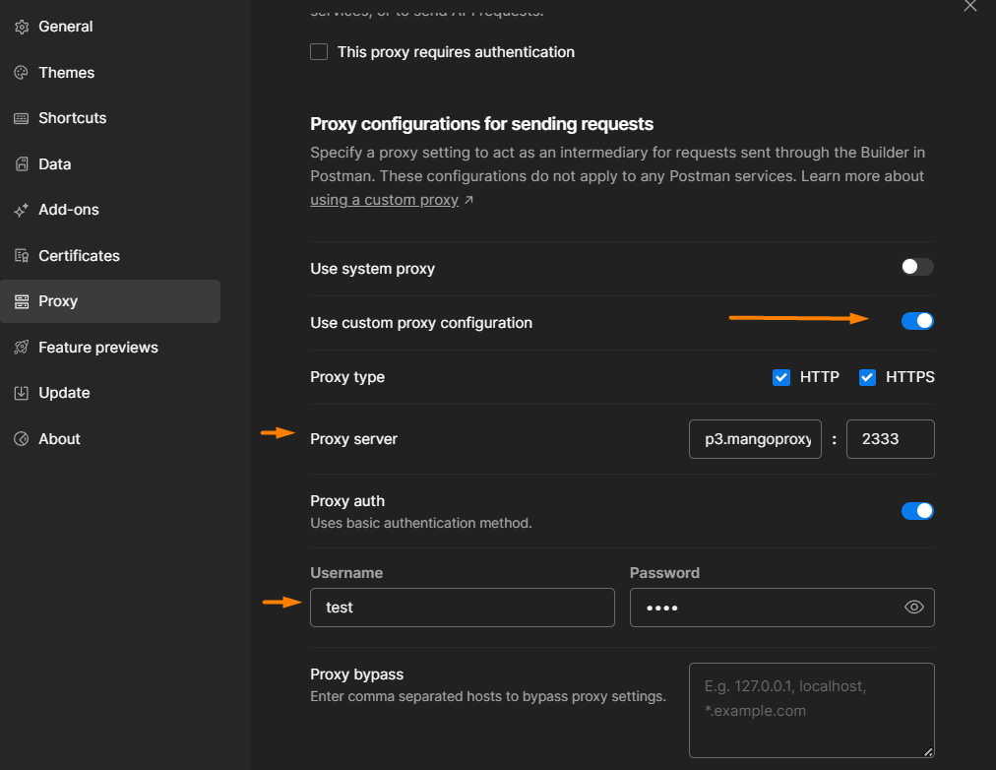Disable Use custom proxy configuration toggle
The height and width of the screenshot is (770, 996).
point(917,321)
